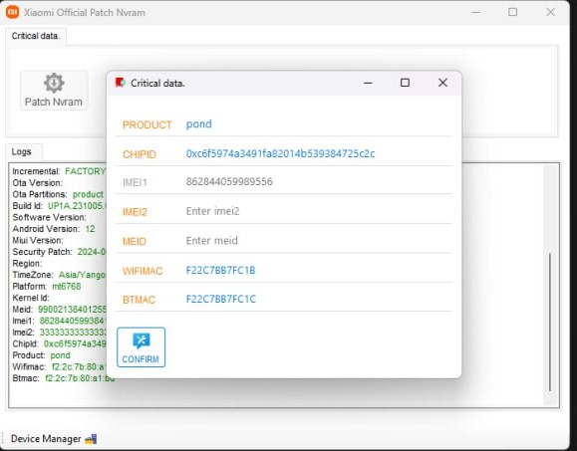Maximize the Xiaomi Official Patch Nvram window
577x451 pixels.
[512, 12]
